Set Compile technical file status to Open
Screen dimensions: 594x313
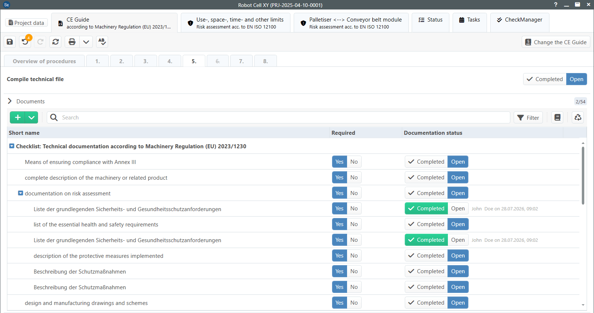click(576, 79)
